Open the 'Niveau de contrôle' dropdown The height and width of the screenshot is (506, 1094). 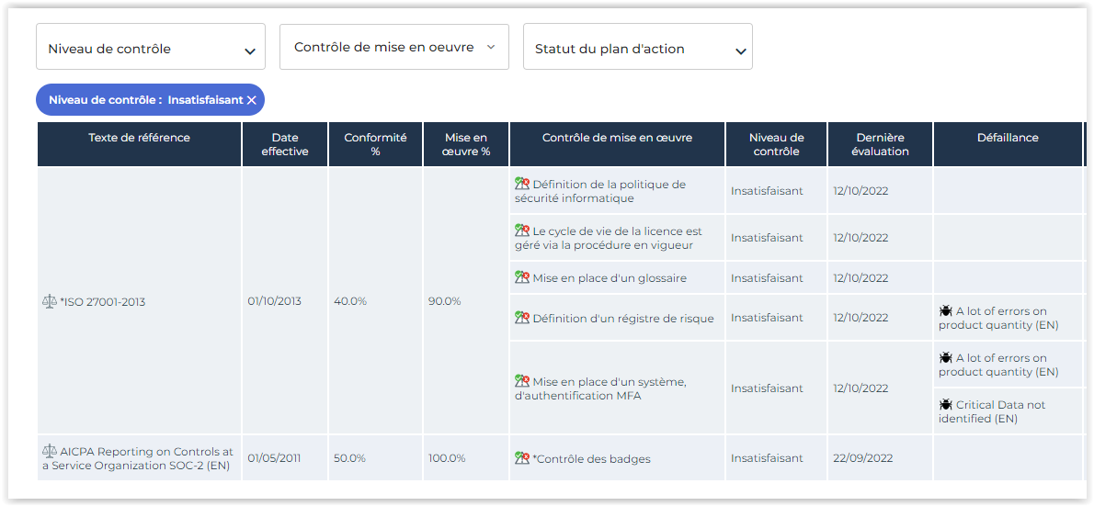151,49
